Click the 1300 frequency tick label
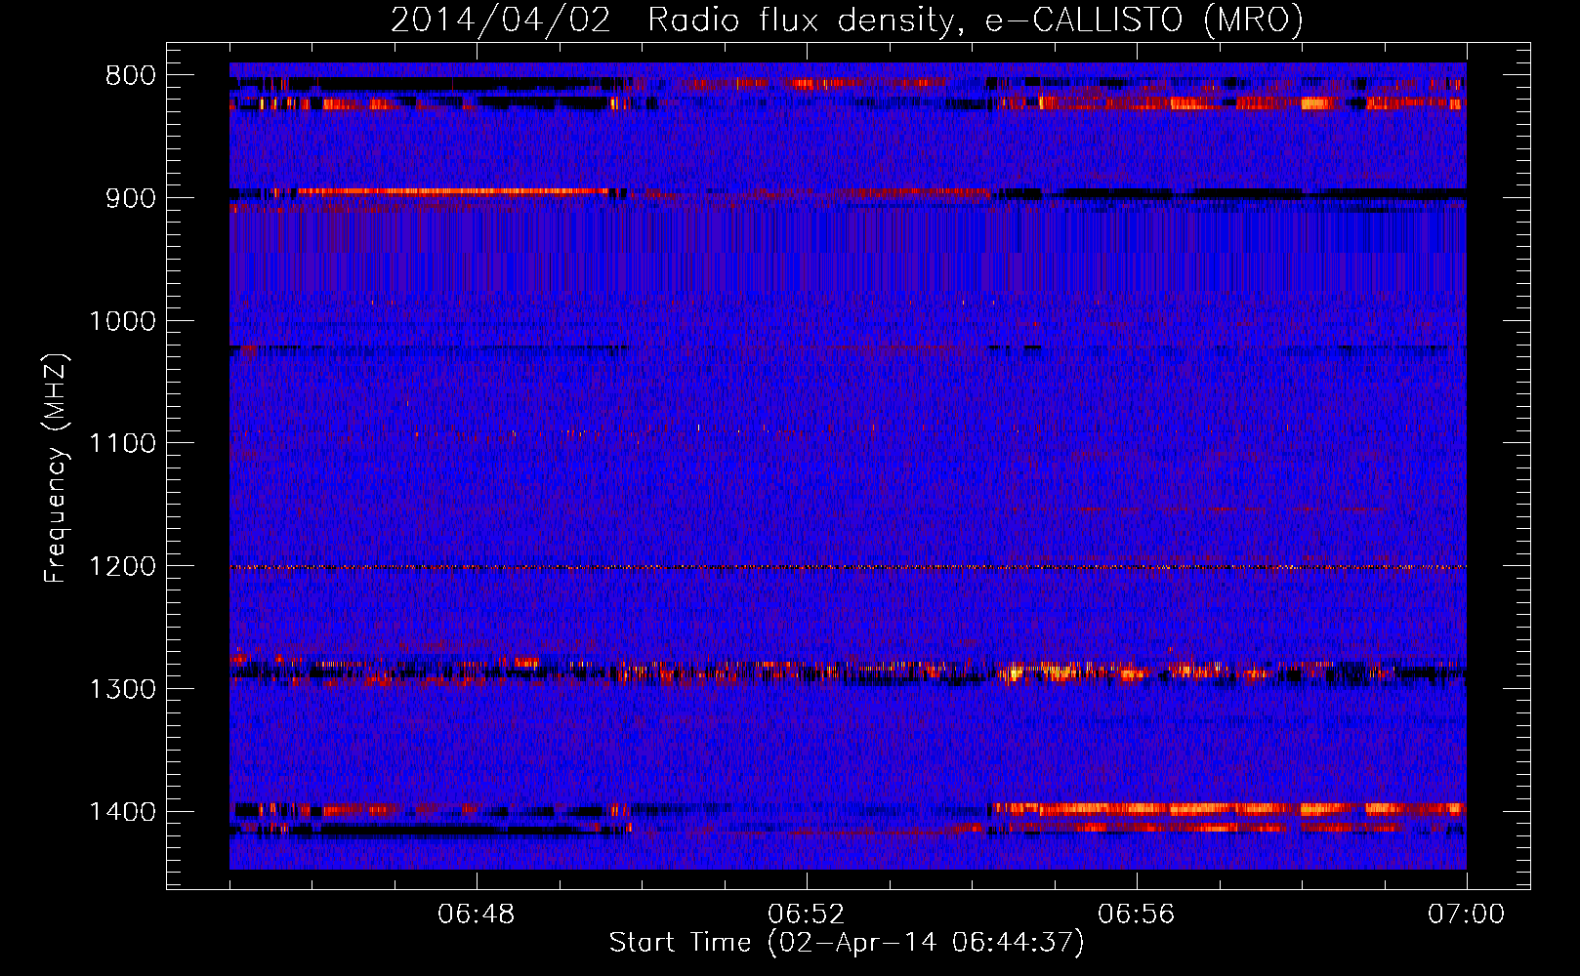Screen dimensions: 1580x976 tap(122, 689)
